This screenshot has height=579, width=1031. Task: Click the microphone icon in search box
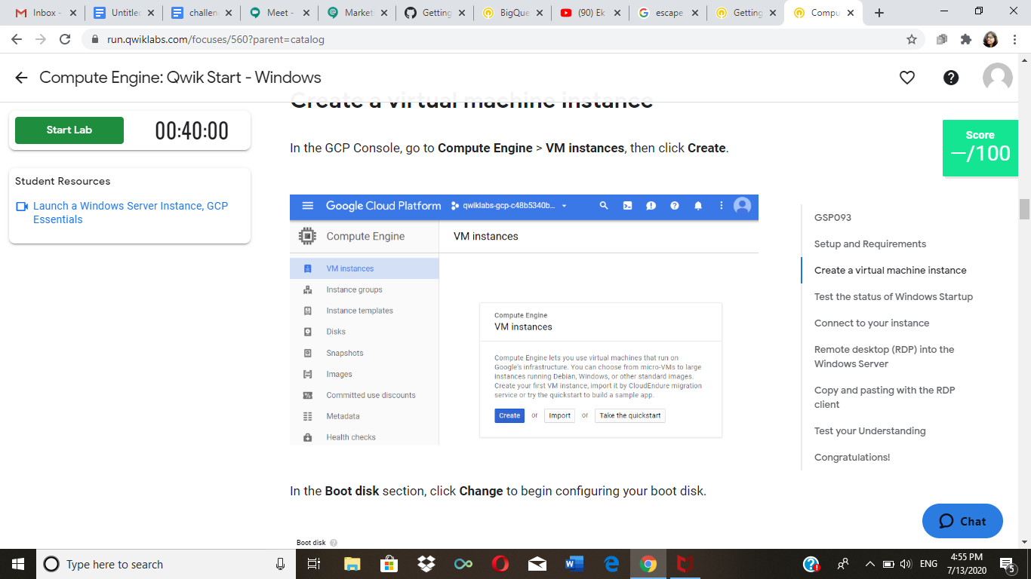[280, 564]
